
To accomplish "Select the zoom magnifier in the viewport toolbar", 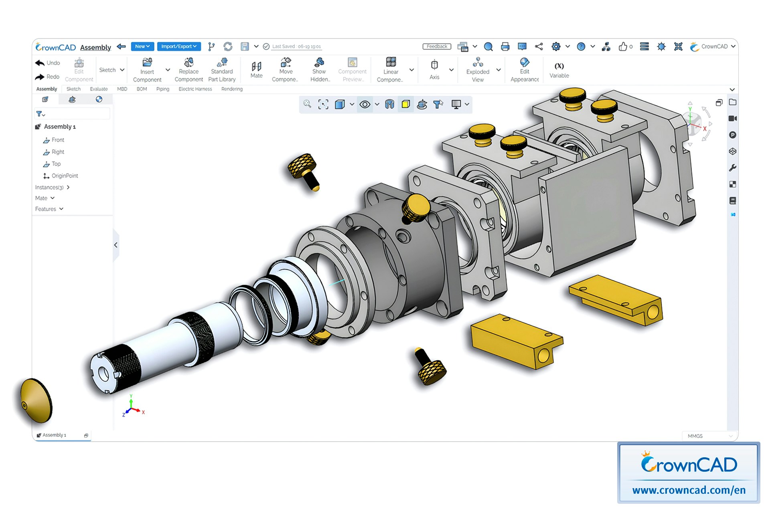I will click(307, 104).
